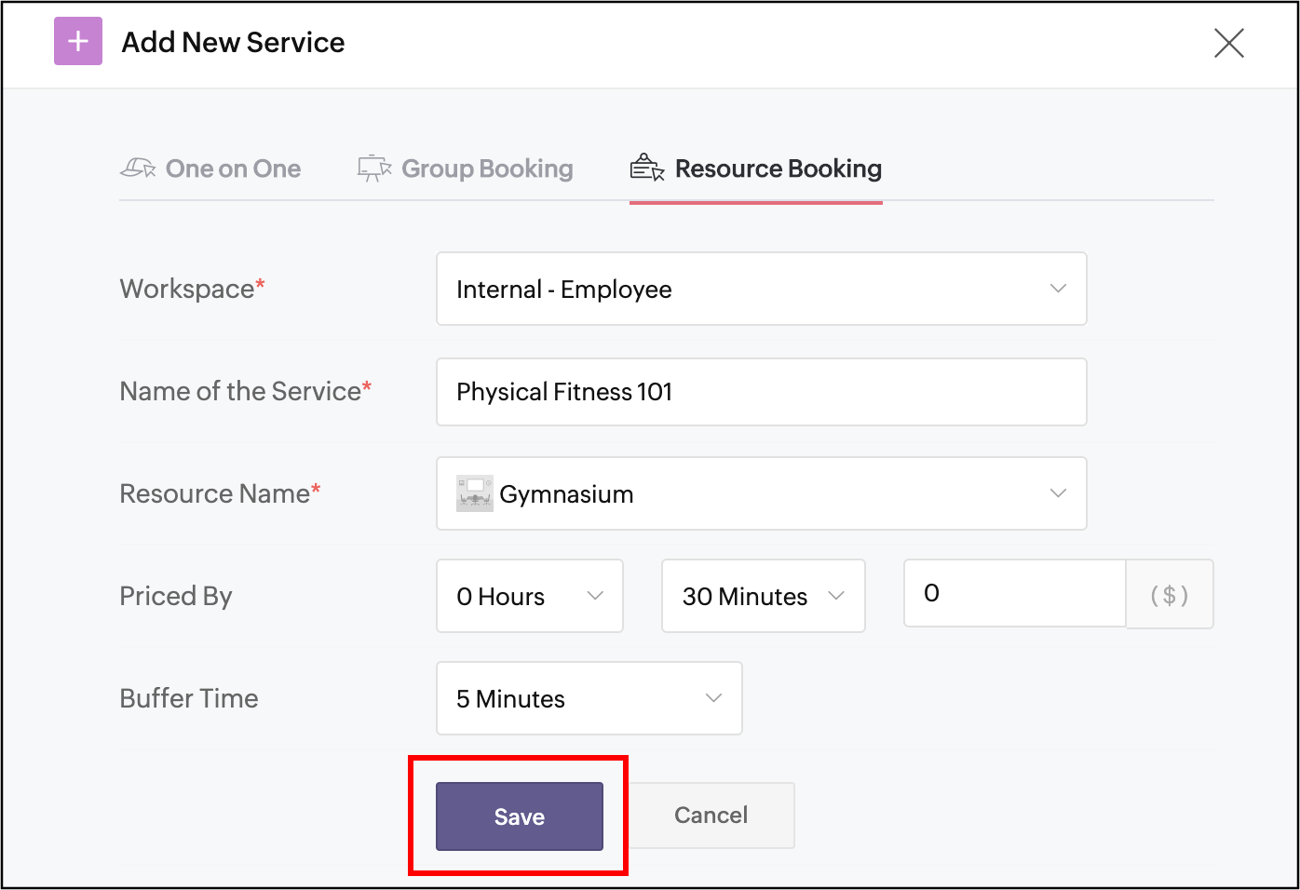Image resolution: width=1300 pixels, height=890 pixels.
Task: Close the Add New Service dialog
Action: [x=1228, y=43]
